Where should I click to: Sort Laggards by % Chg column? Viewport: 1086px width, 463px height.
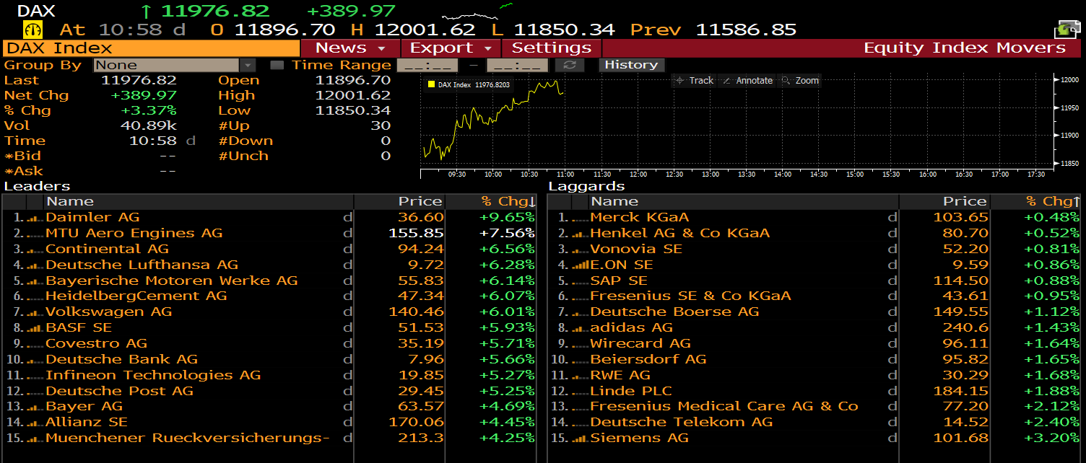click(x=1035, y=202)
